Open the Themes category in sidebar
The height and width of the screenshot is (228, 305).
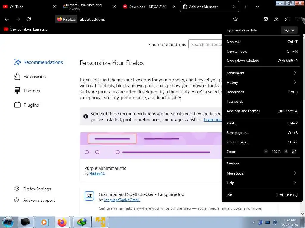coord(27,91)
